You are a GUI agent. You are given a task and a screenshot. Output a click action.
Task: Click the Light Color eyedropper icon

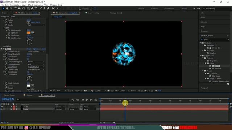(x=32, y=33)
